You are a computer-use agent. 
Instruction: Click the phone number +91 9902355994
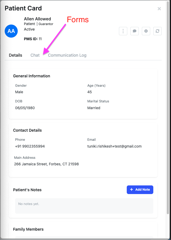[x=30, y=146]
